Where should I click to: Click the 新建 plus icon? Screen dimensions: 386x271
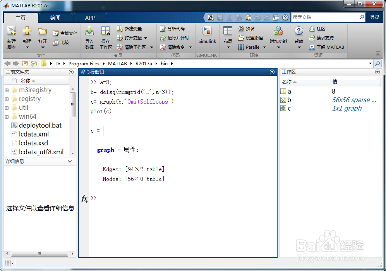[27, 31]
